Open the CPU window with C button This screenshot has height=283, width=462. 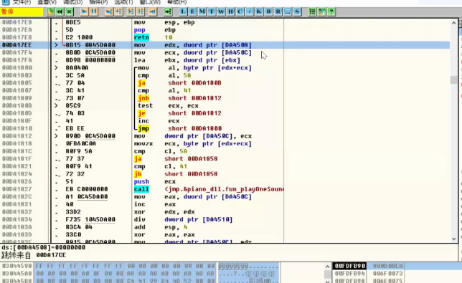240,11
